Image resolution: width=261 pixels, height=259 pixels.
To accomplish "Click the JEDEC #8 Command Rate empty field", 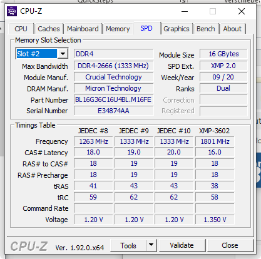I will [93, 208].
